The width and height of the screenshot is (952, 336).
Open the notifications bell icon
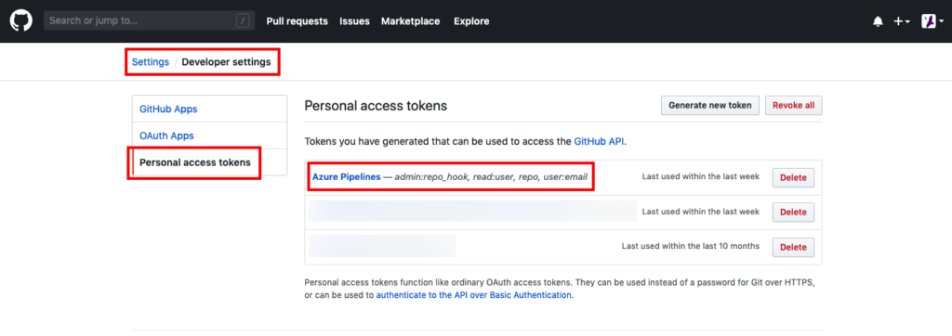[878, 21]
